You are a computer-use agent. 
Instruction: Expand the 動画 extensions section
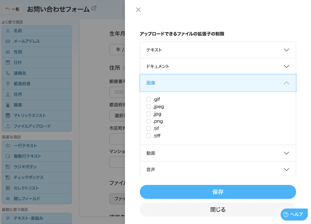click(x=218, y=153)
